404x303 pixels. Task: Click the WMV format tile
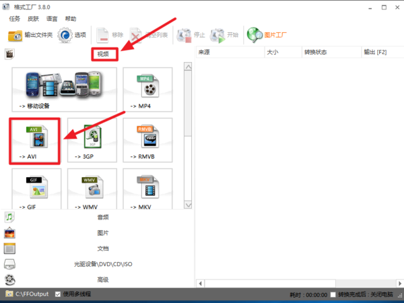click(x=92, y=190)
